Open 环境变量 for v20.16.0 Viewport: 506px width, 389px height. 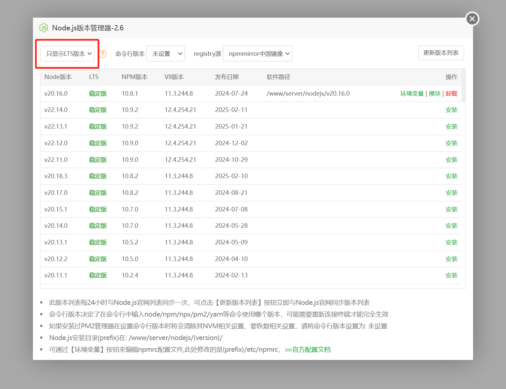pyautogui.click(x=412, y=94)
